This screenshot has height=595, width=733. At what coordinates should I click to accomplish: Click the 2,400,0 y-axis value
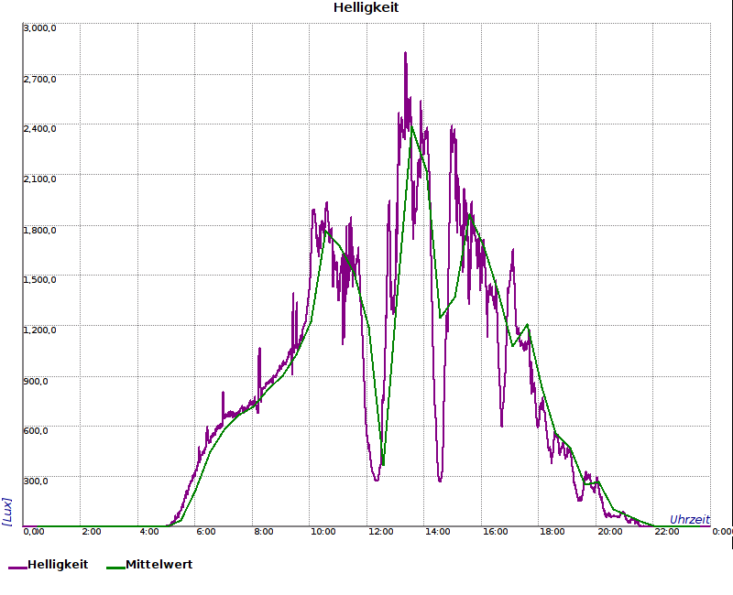click(39, 128)
